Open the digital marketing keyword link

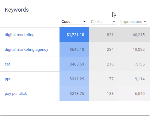(x=20, y=35)
